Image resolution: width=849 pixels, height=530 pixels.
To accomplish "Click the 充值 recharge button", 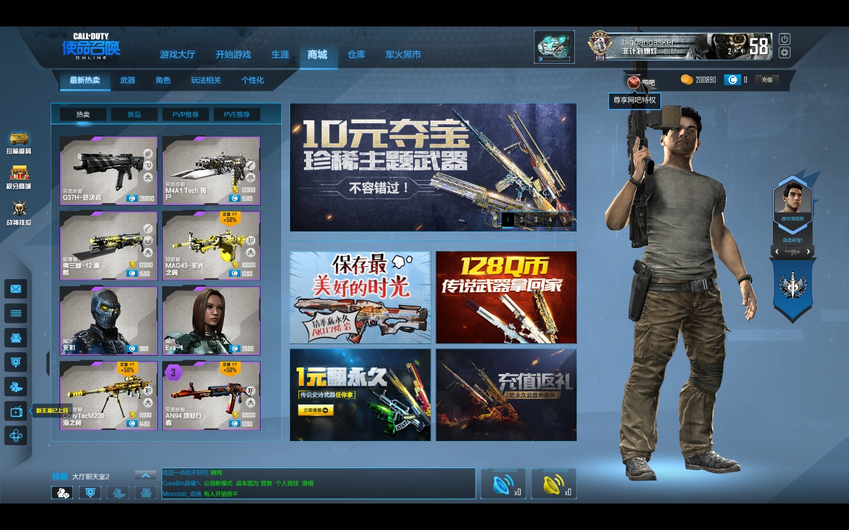I will pyautogui.click(x=767, y=79).
